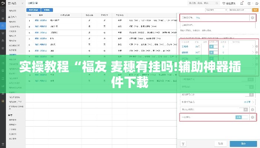This screenshot has width=260, height=148.
Task: Click the app logo in the dark sidebar
Action: [3, 3]
